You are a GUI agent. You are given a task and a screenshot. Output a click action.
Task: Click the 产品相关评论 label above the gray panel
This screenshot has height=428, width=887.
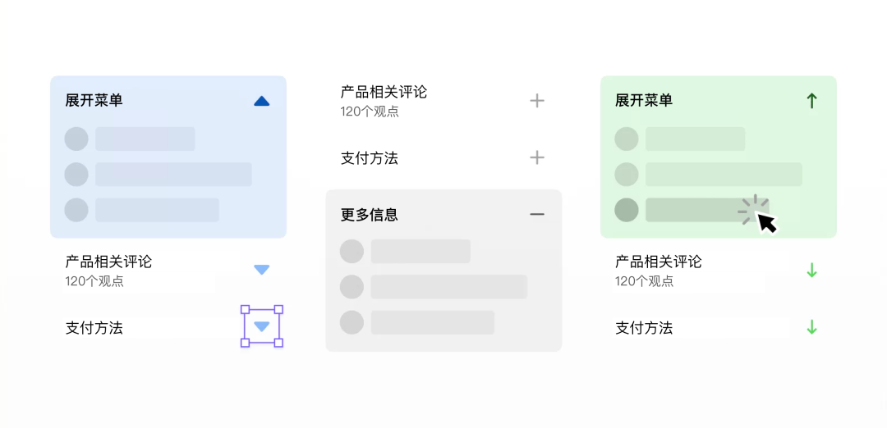[x=384, y=92]
